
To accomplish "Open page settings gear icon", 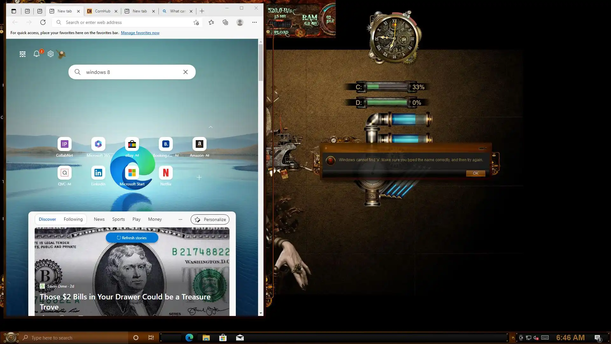I will (51, 54).
